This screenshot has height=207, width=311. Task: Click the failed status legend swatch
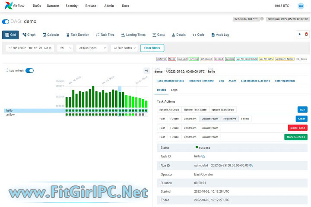point(172,59)
